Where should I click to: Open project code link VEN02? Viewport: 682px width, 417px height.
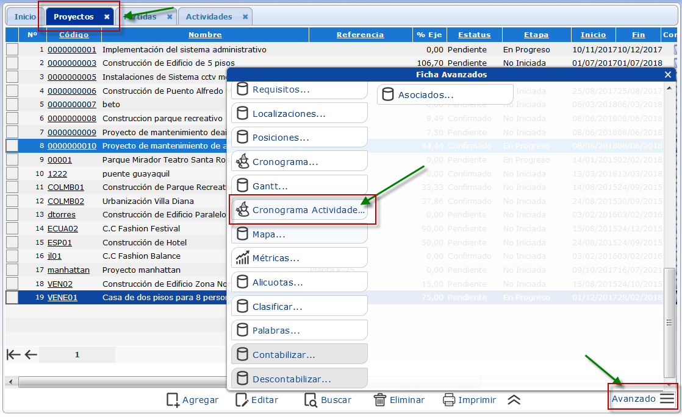coord(60,284)
